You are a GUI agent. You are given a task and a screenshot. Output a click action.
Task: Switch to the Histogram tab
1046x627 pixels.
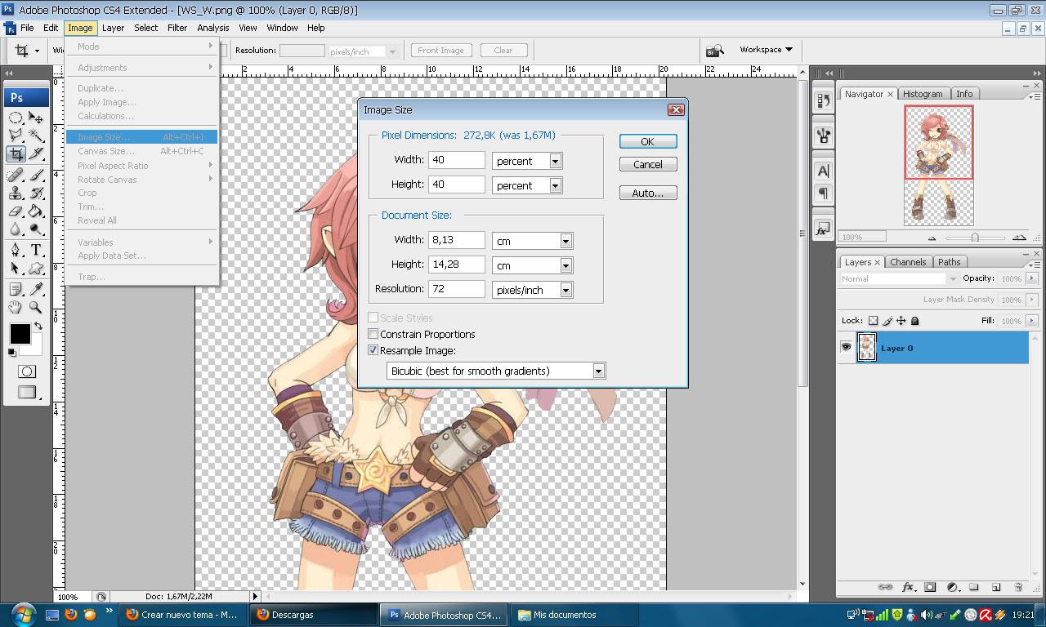pyautogui.click(x=923, y=94)
